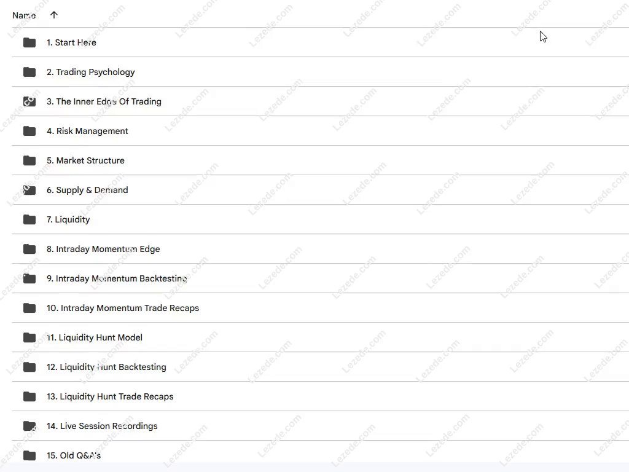Click the Intraday Momentum Edge folder icon
629x472 pixels.
29,249
